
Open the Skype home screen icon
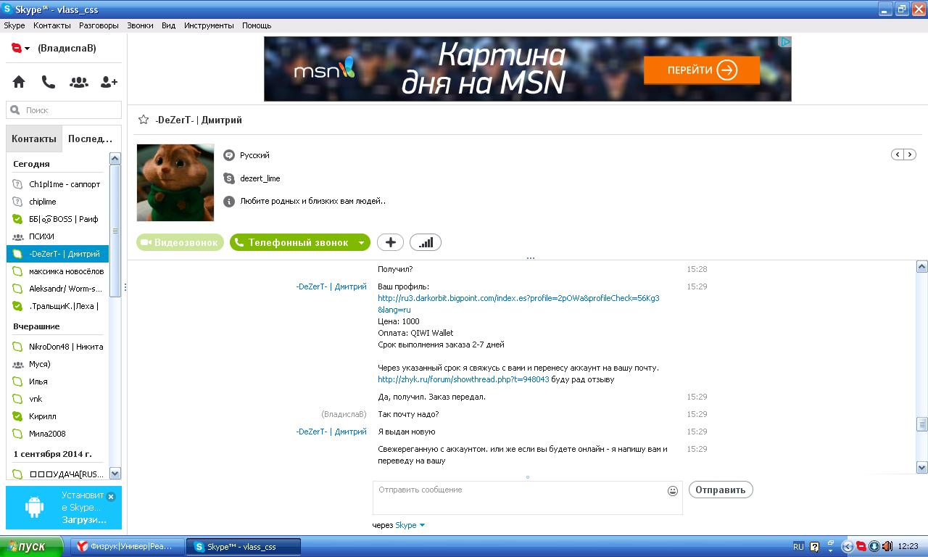[x=19, y=82]
